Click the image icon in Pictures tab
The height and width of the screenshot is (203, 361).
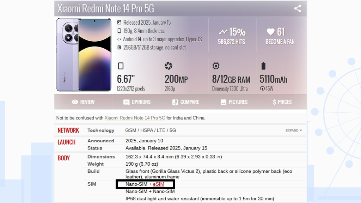tap(223, 102)
